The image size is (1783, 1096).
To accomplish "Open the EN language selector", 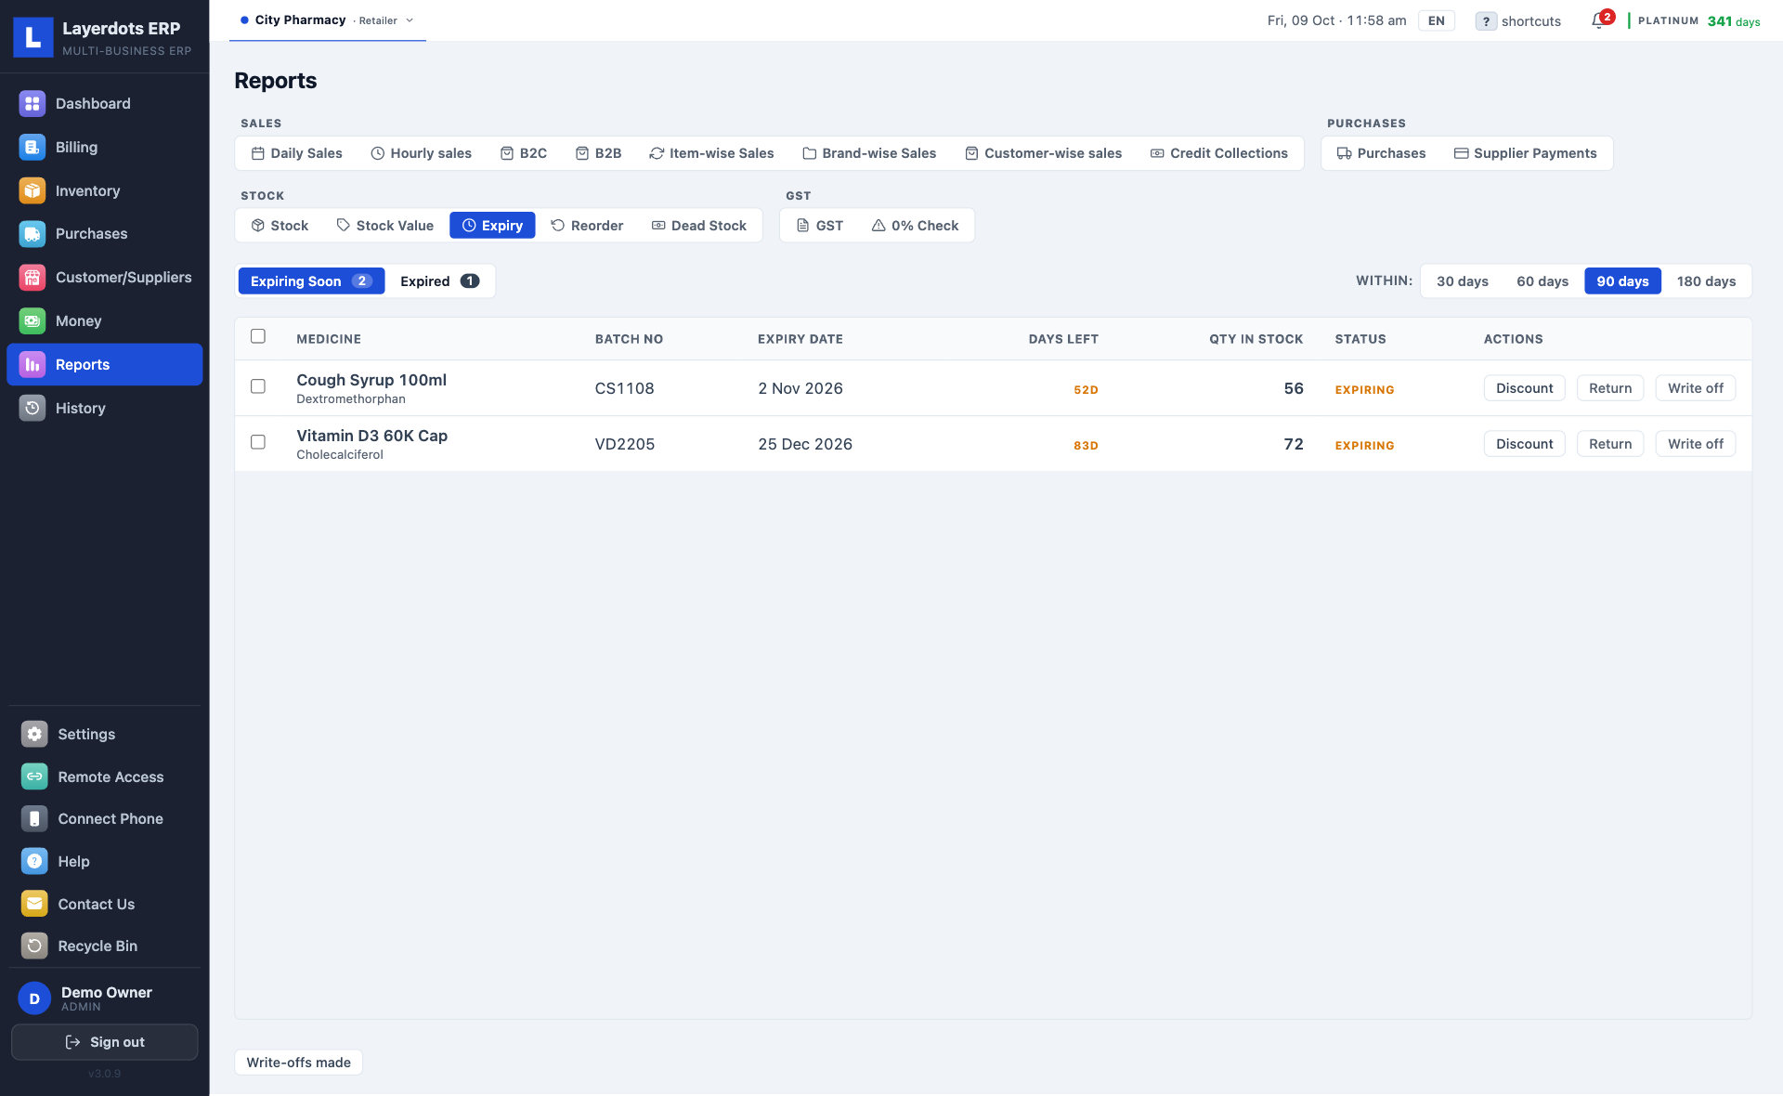I will pos(1437,20).
